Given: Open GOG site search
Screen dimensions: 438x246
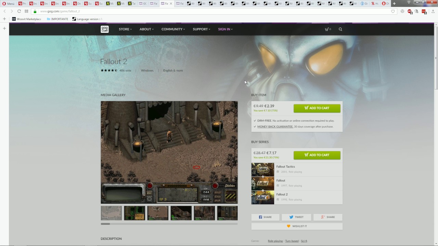Looking at the screenshot, I should coord(340,29).
